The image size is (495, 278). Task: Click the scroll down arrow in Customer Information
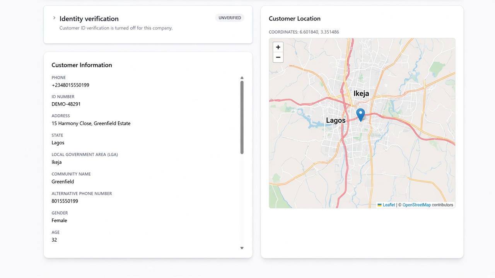pos(242,248)
